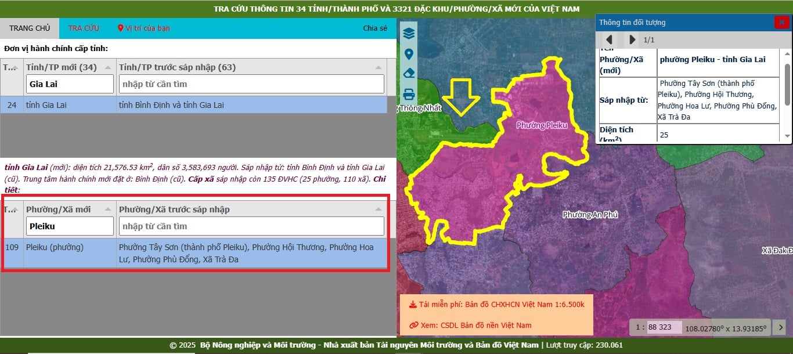Image resolution: width=793 pixels, height=354 pixels.
Task: Switch to the TRANG CHỦ tab
Action: [30, 28]
